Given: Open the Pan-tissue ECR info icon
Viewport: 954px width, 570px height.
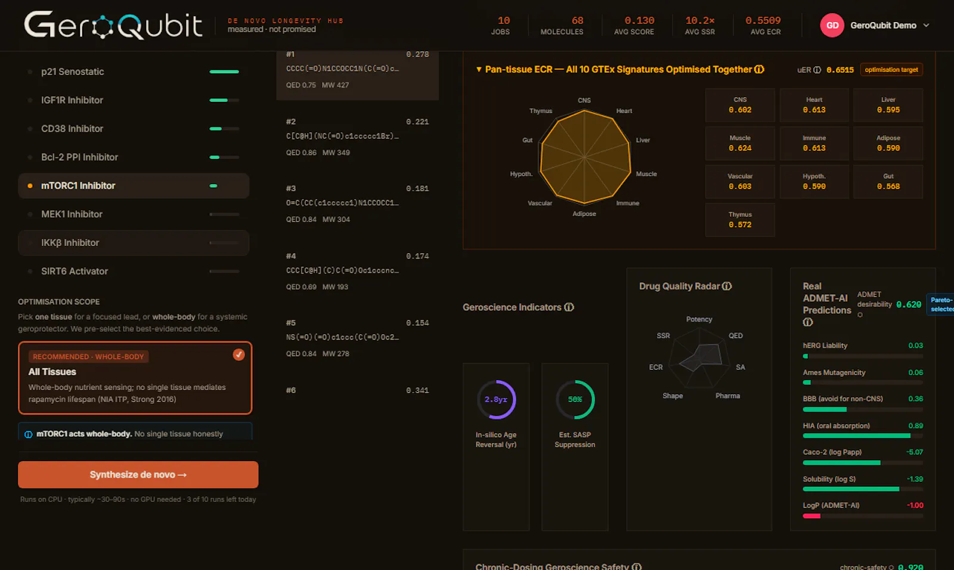Looking at the screenshot, I should [x=759, y=69].
